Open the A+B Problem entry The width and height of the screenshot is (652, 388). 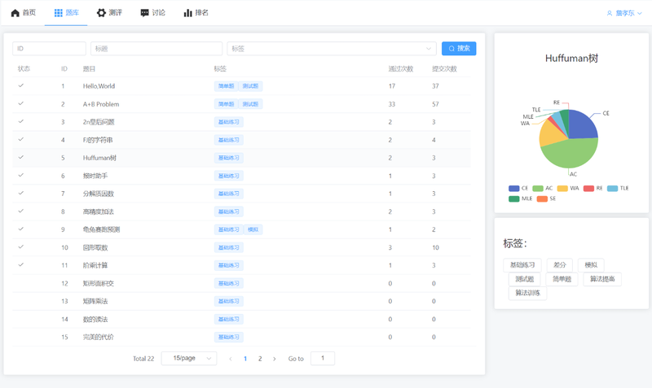tap(101, 104)
